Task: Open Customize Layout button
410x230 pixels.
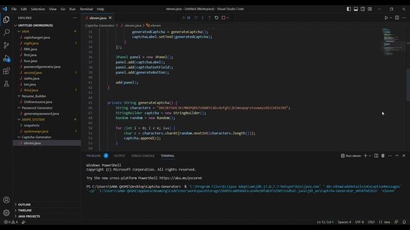Action: 370,9
